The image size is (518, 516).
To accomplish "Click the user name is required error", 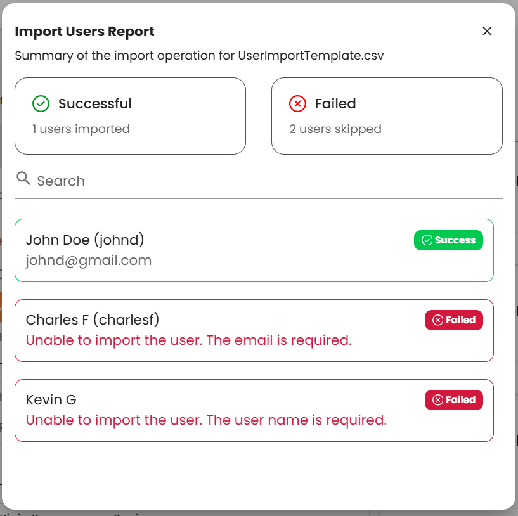I will pos(206,420).
